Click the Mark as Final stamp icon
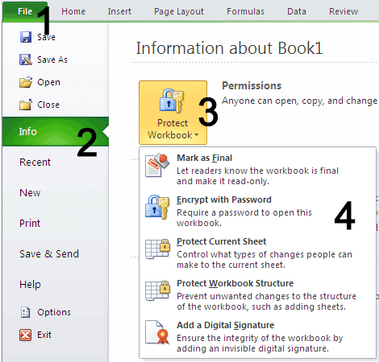 tap(157, 165)
